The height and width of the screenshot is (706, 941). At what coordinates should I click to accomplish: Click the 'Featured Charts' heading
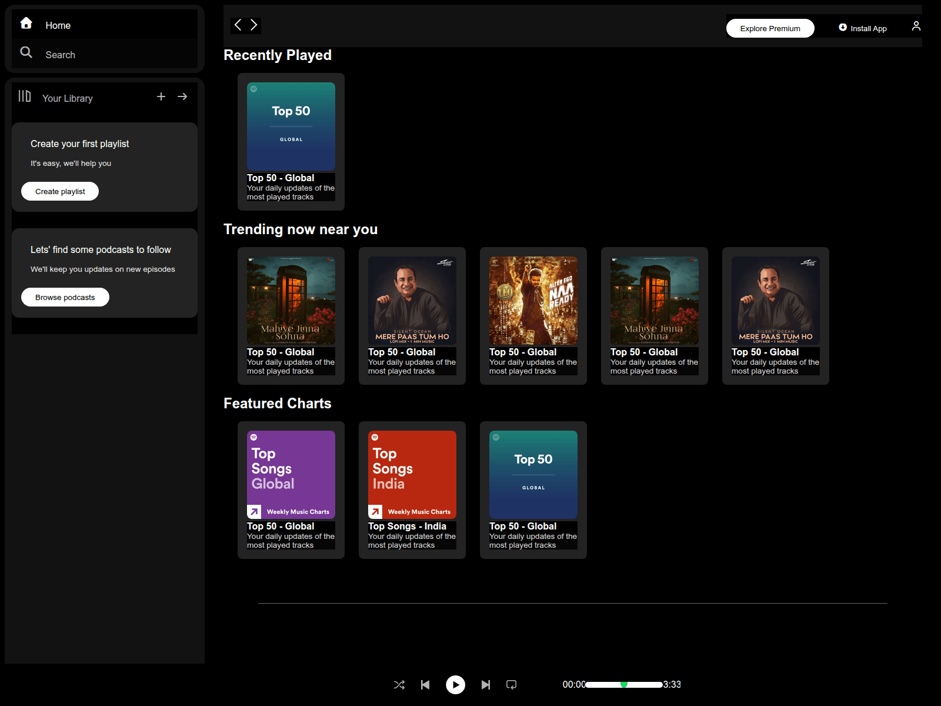pyautogui.click(x=278, y=403)
